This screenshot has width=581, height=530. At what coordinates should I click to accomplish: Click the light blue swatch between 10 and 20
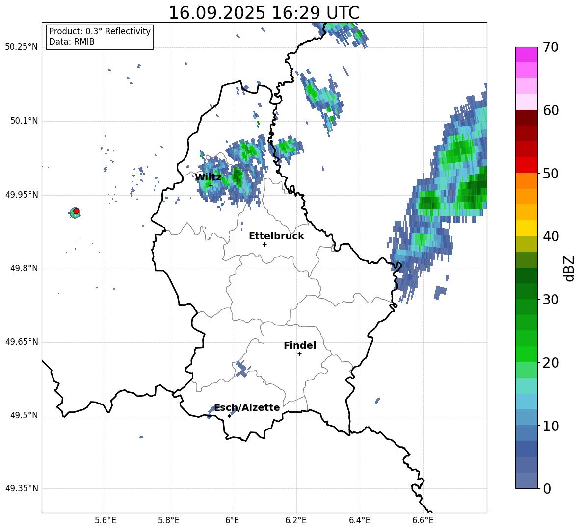pyautogui.click(x=526, y=402)
